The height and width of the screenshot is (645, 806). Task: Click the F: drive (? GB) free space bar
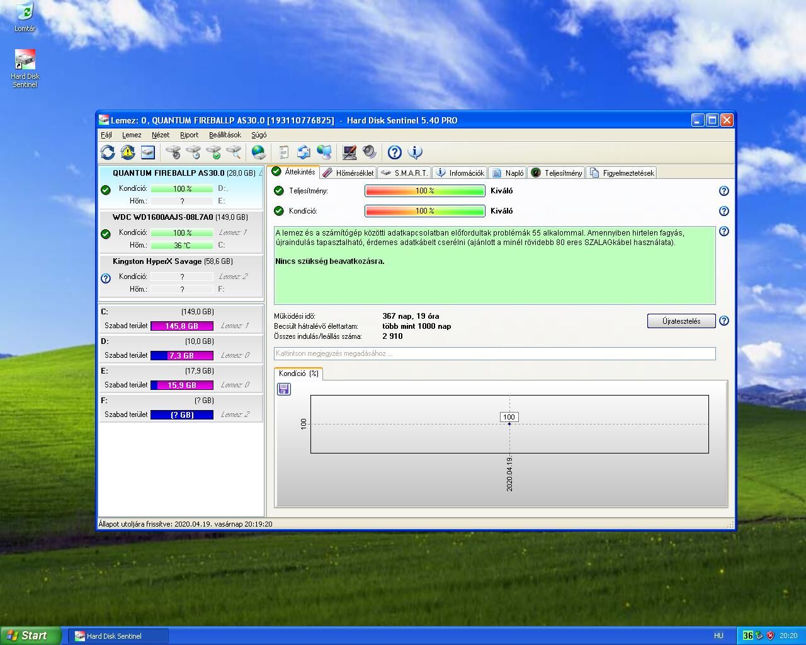(x=182, y=415)
